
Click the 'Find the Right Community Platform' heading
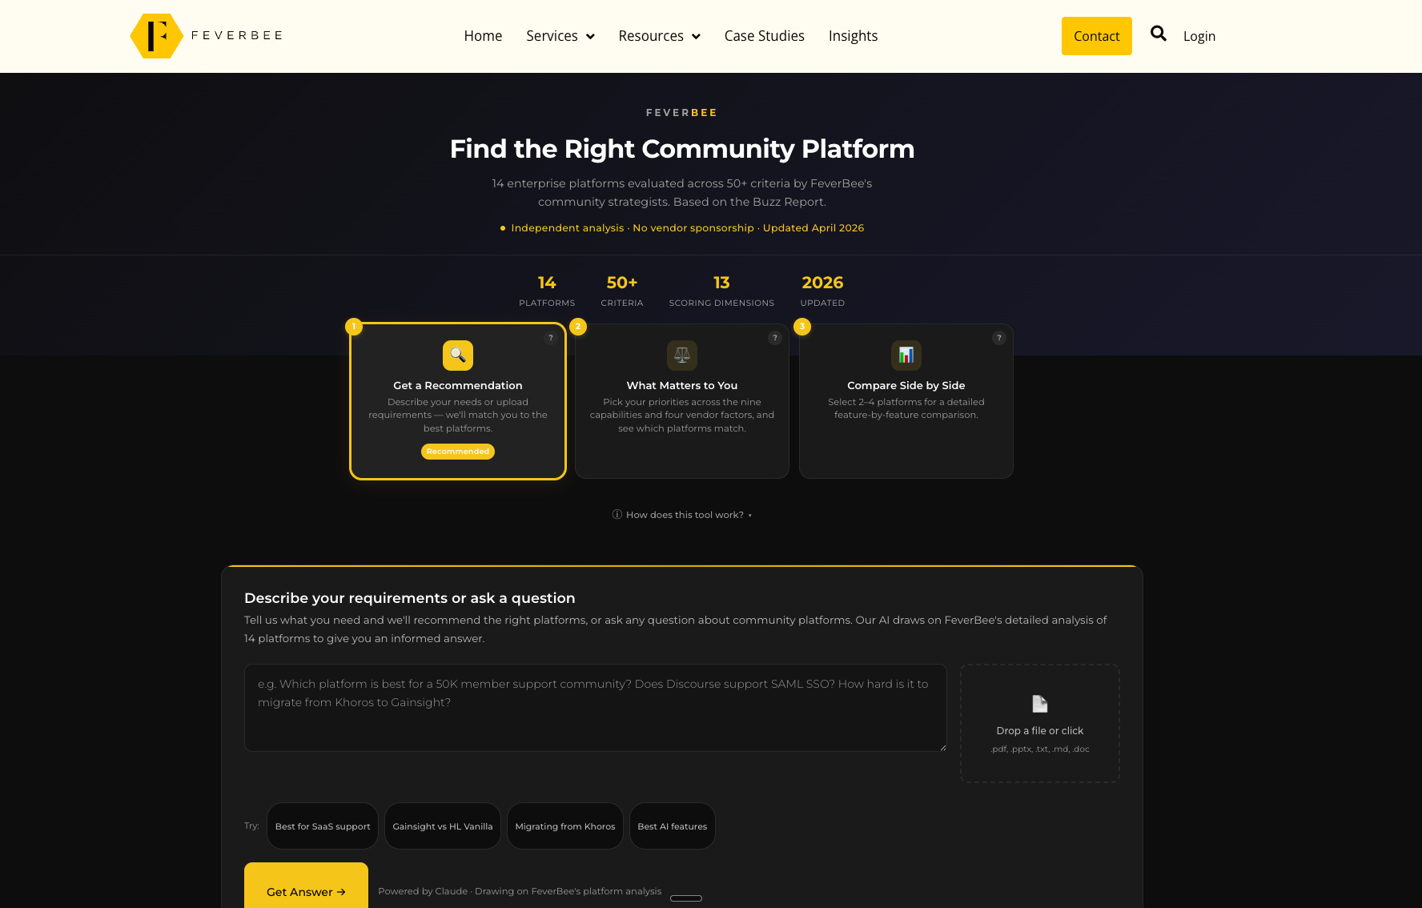pyautogui.click(x=682, y=149)
